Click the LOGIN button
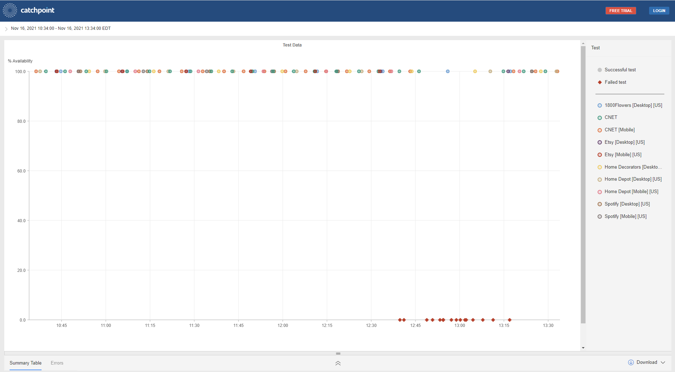Image resolution: width=675 pixels, height=372 pixels. pyautogui.click(x=659, y=11)
